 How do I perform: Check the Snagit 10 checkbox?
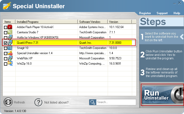click(5, 48)
